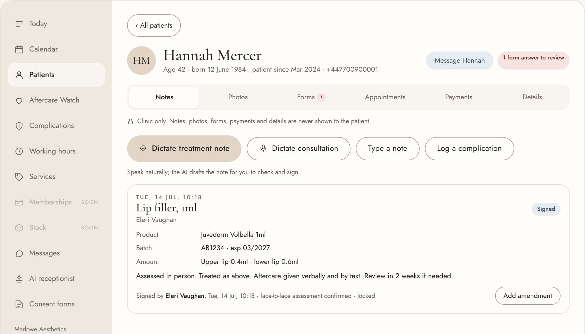Viewport: 585px width, 334px height.
Task: Click the Consent forms document icon
Action: click(x=19, y=304)
